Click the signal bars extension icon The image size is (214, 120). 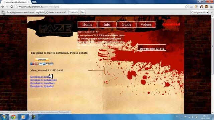[191, 7]
